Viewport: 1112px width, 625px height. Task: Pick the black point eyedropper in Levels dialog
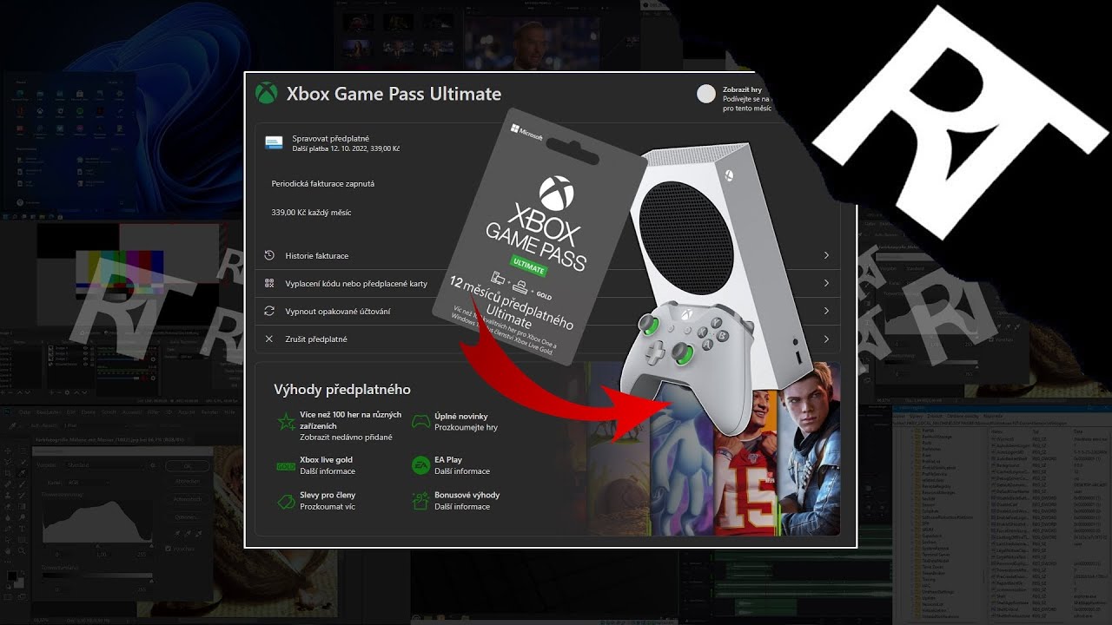pos(177,534)
